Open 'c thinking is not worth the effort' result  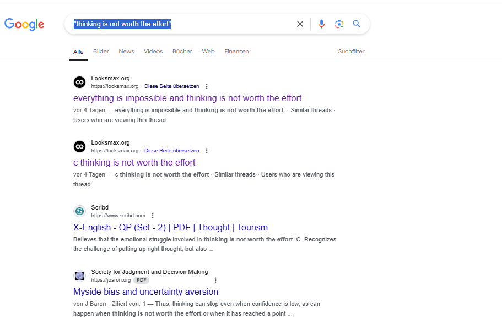[134, 163]
